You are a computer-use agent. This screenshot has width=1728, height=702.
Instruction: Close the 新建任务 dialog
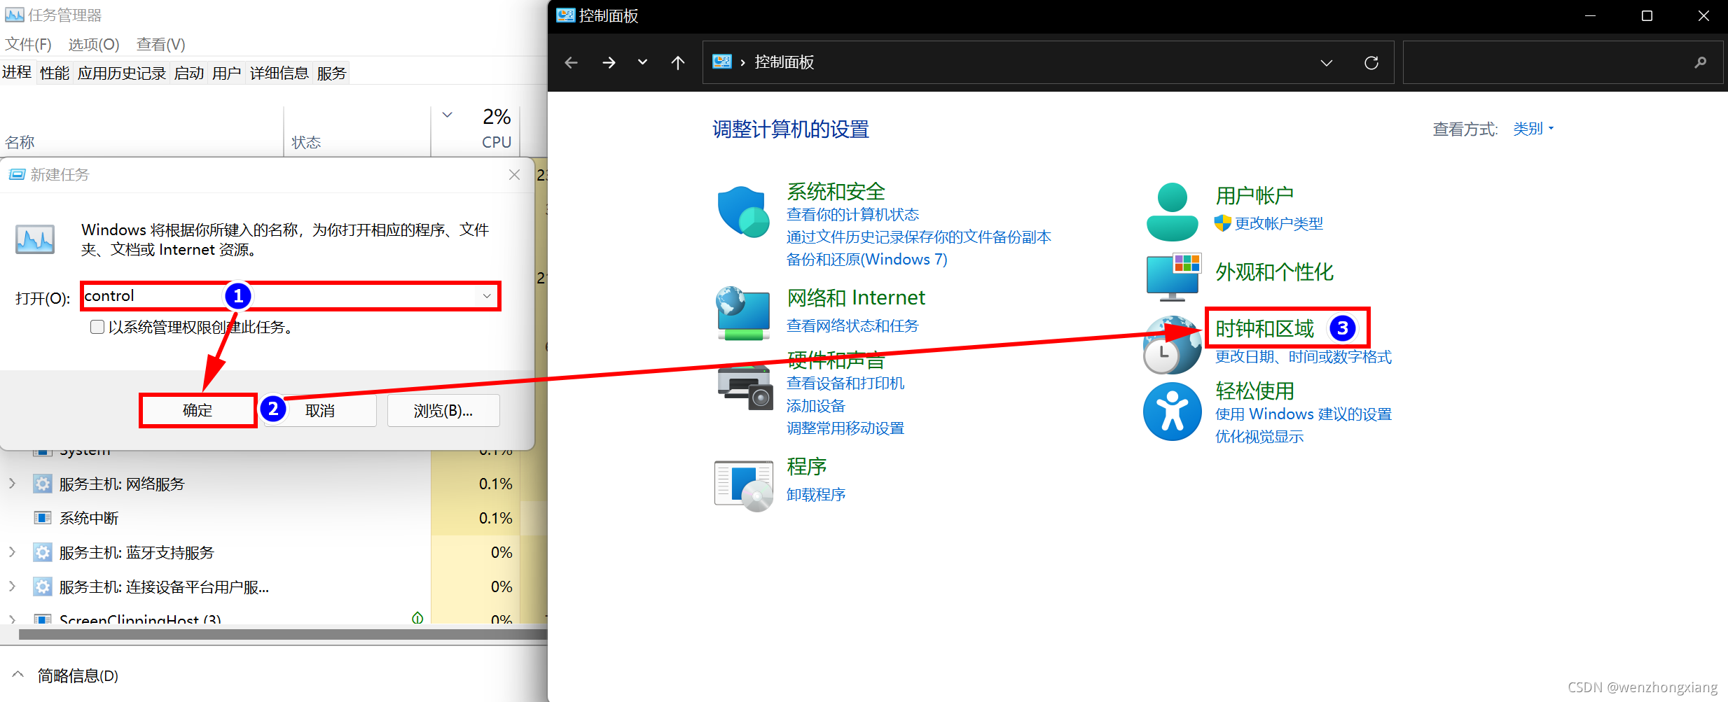click(514, 174)
